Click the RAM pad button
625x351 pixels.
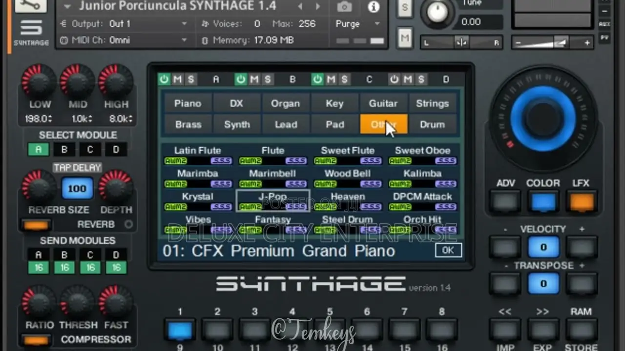point(581,330)
